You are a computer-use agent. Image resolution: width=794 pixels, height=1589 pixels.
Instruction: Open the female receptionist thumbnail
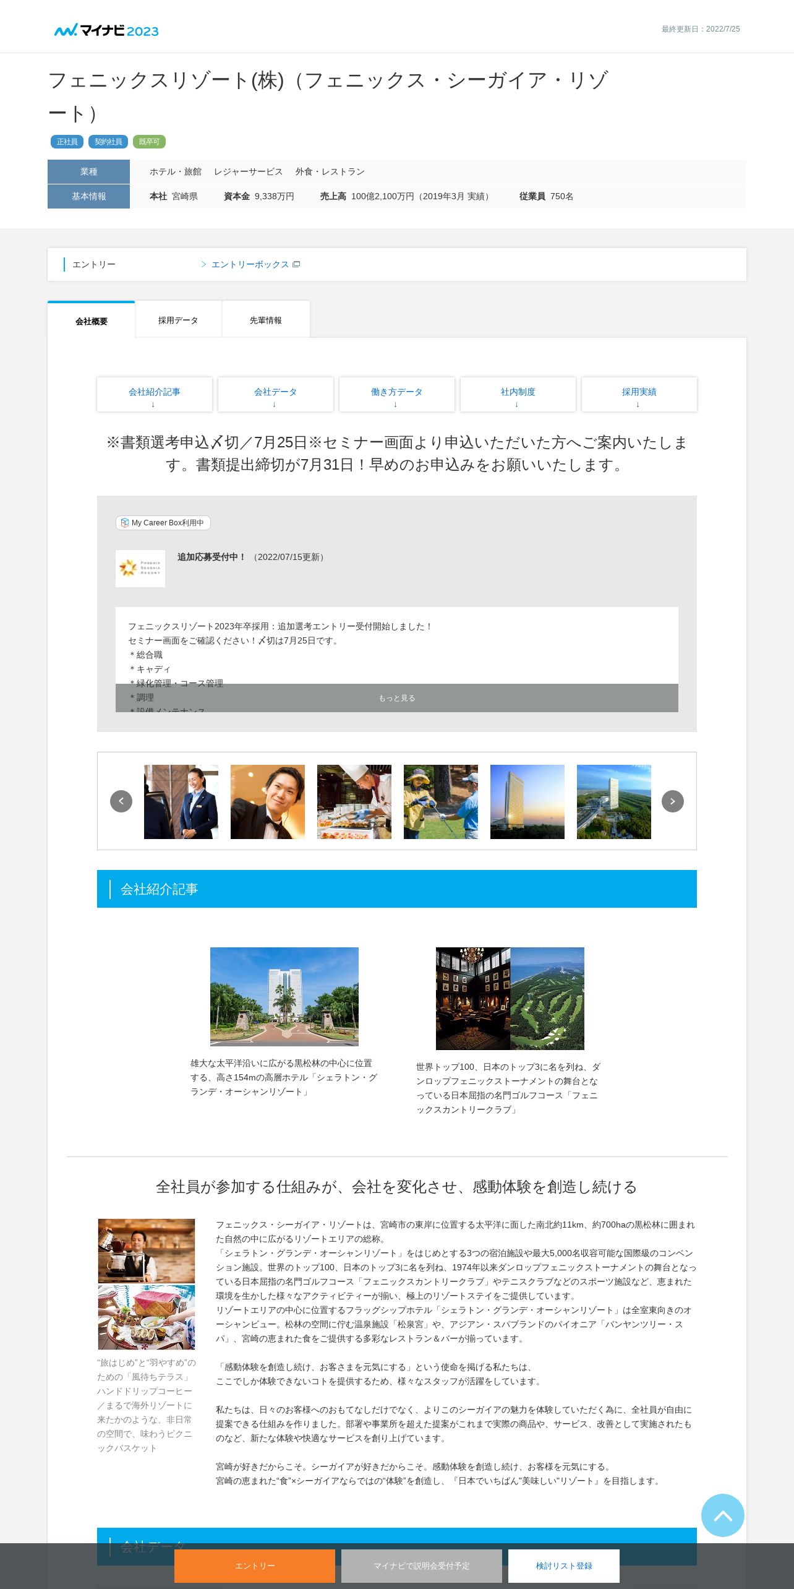click(x=181, y=802)
